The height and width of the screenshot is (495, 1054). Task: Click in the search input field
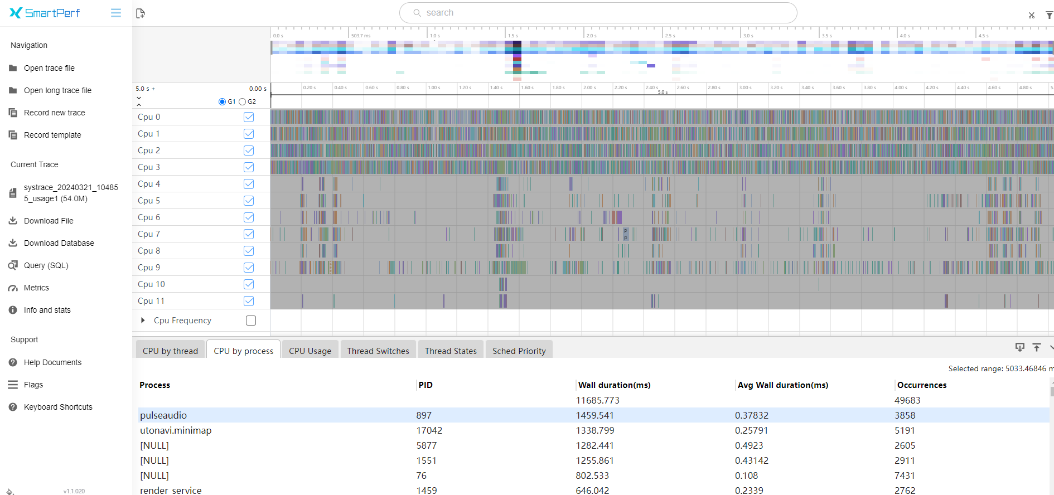pos(598,13)
